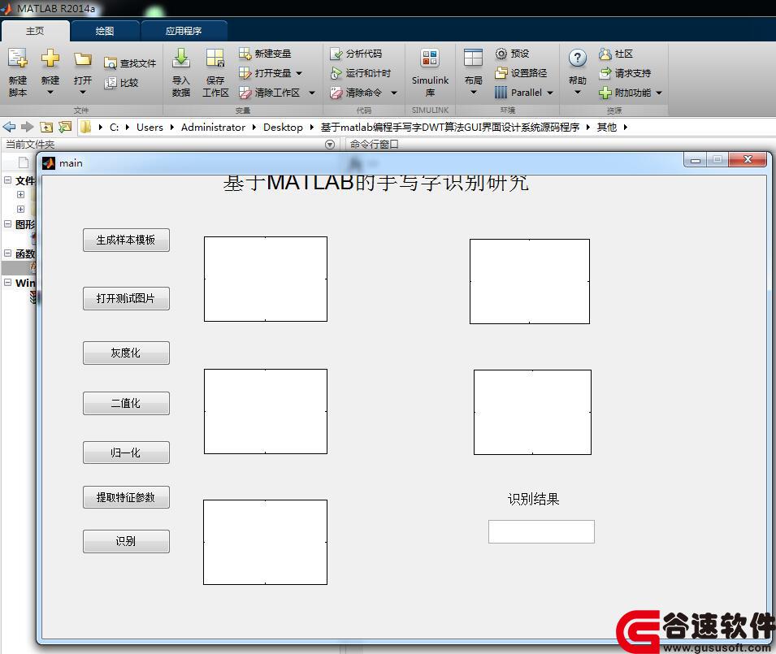Expand the Parallel dropdown

tap(550, 93)
